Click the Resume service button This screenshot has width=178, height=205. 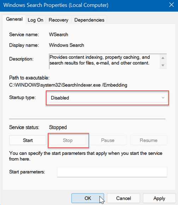(149, 140)
